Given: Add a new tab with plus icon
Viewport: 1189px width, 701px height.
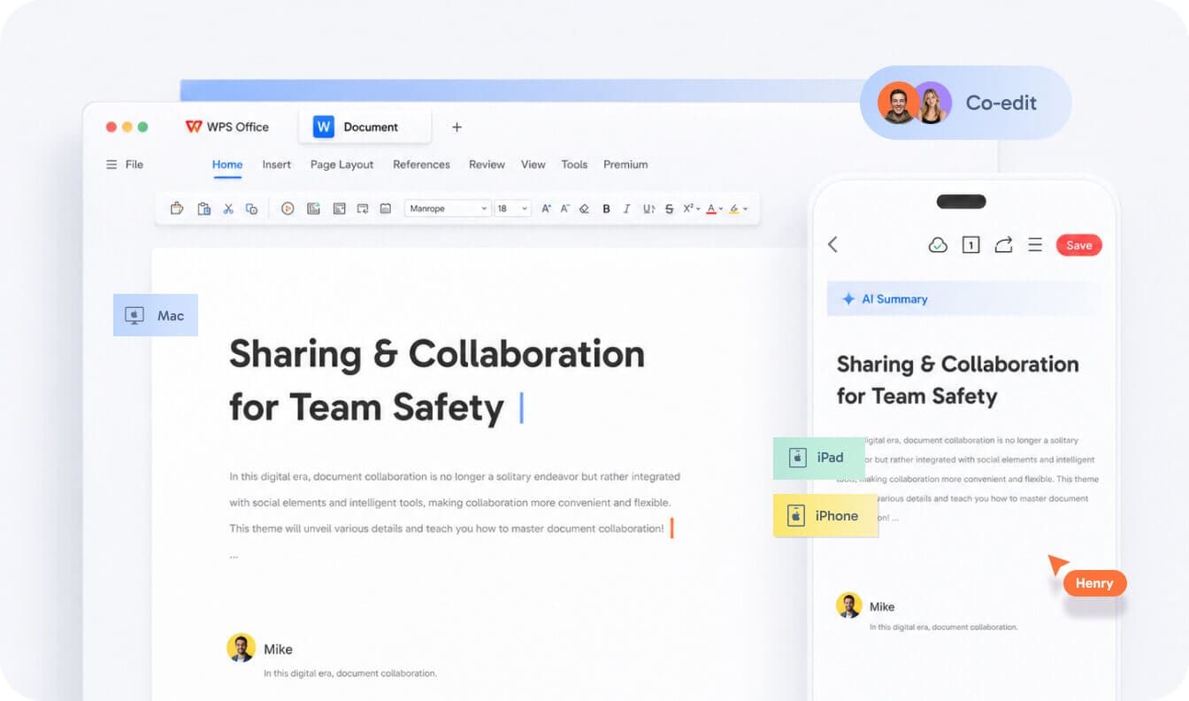Looking at the screenshot, I should 456,127.
